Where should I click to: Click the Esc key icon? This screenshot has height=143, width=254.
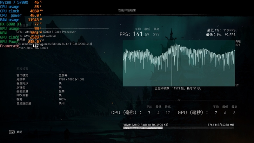click(x=12, y=132)
